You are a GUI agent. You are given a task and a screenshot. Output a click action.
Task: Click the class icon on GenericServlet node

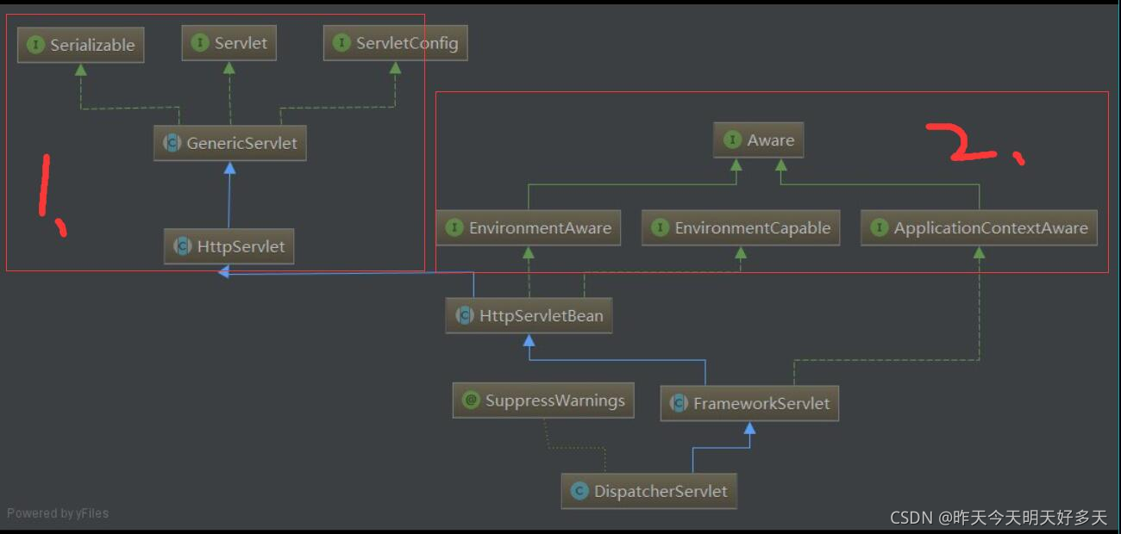pos(171,143)
